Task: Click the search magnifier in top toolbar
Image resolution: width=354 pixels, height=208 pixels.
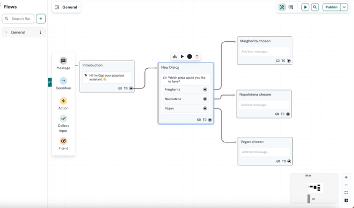Action: click(x=315, y=7)
